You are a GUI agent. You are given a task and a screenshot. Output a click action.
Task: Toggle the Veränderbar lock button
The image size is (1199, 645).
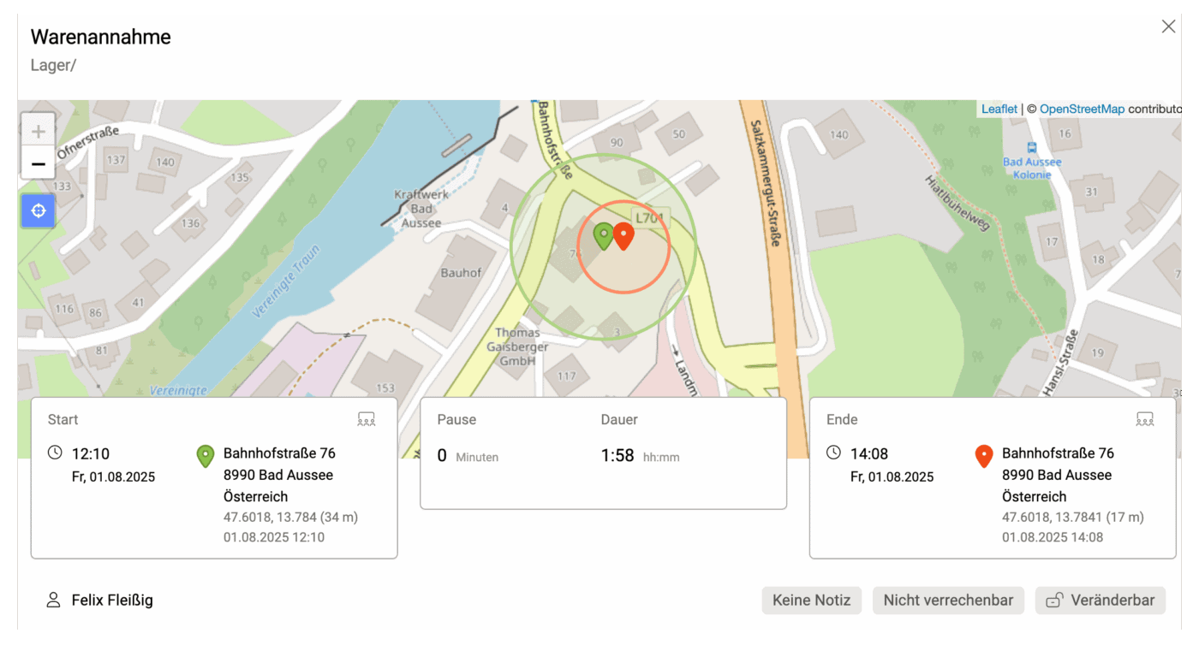point(1101,601)
